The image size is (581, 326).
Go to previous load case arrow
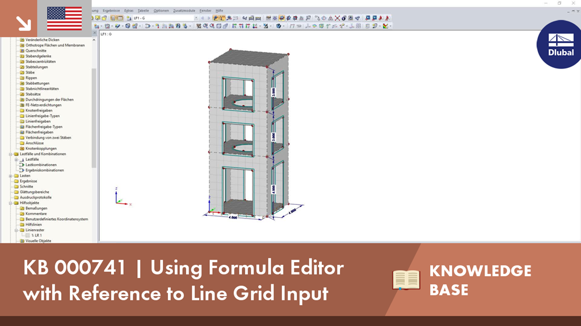point(203,18)
